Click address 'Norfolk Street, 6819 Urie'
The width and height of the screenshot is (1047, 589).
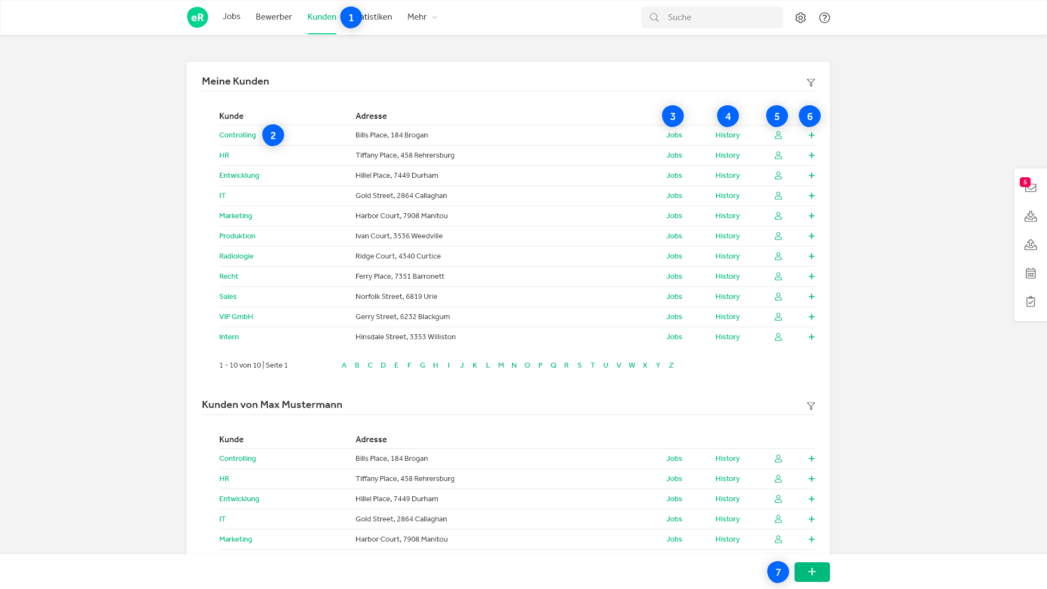pyautogui.click(x=396, y=297)
